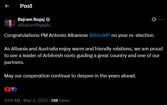Click the word "Arbëresh" in the post
The height and width of the screenshot is (105, 167).
point(53,55)
